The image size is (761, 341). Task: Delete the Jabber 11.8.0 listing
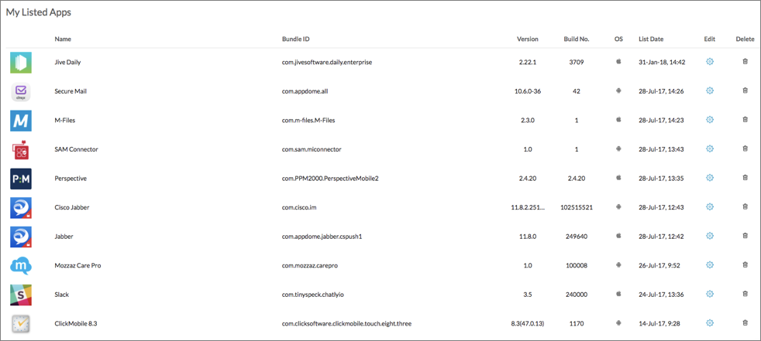[745, 235]
